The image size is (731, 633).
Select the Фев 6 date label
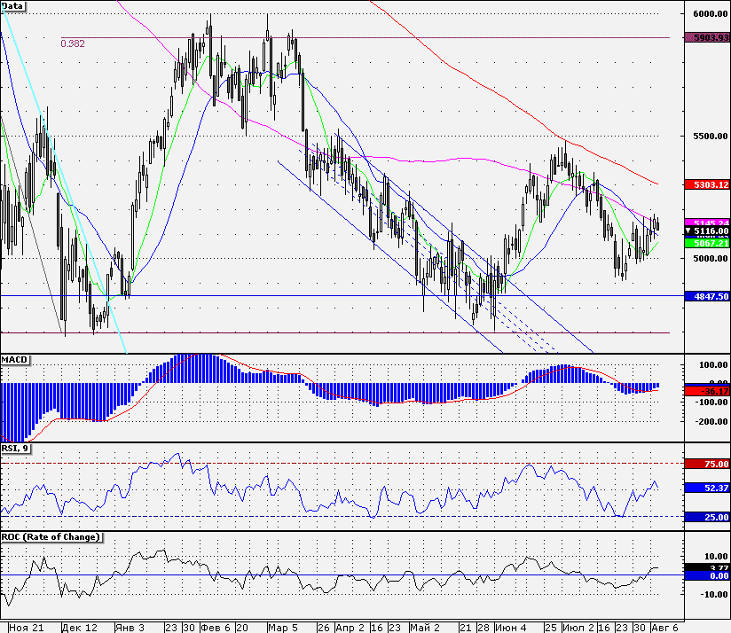(x=217, y=626)
